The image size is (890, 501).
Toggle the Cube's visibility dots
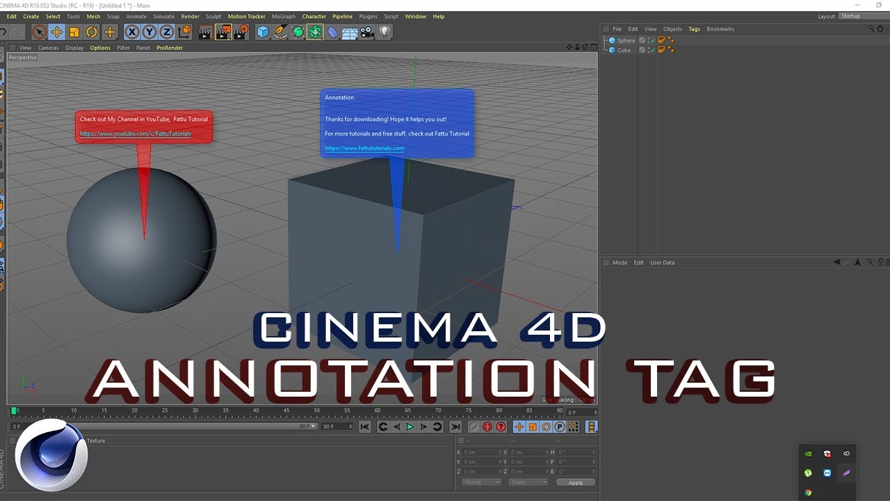click(648, 50)
